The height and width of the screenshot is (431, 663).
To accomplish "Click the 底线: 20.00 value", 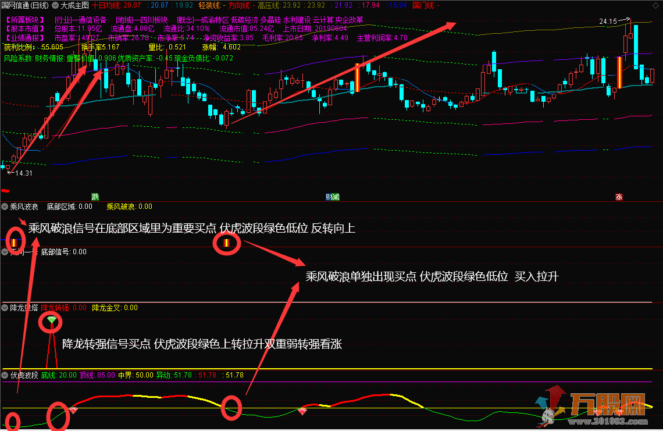I will [x=59, y=375].
